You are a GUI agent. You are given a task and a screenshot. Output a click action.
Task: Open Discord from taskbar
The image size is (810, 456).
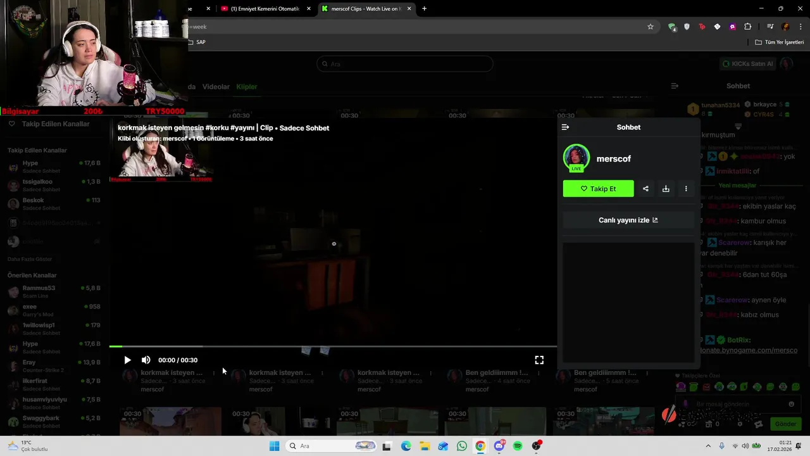point(499,446)
